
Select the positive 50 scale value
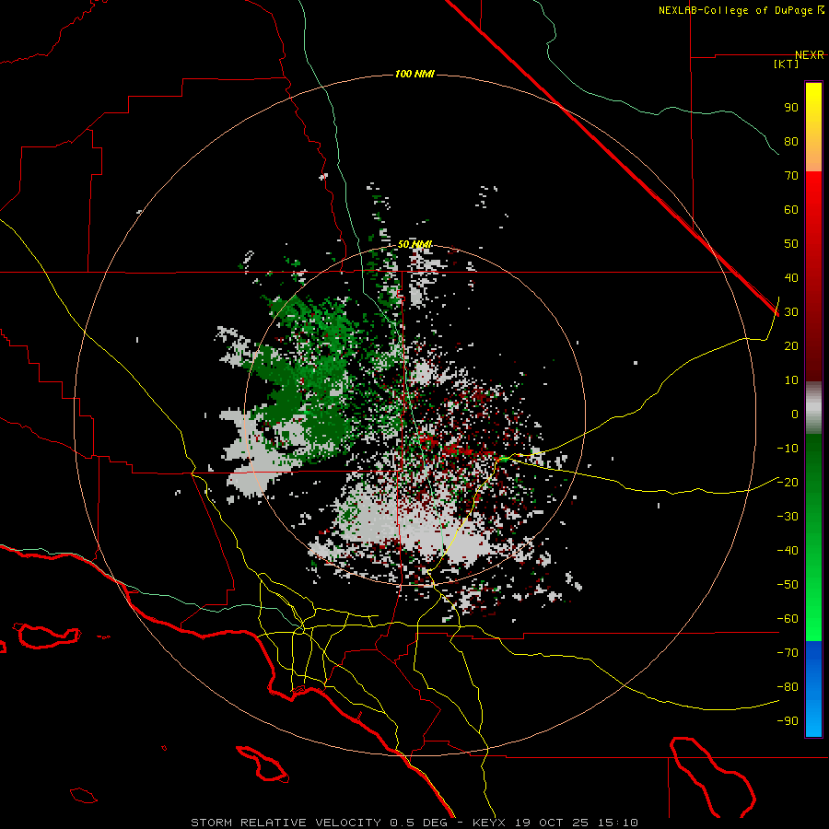pyautogui.click(x=791, y=244)
